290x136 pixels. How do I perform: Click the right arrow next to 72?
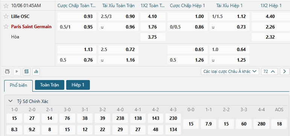(284, 71)
